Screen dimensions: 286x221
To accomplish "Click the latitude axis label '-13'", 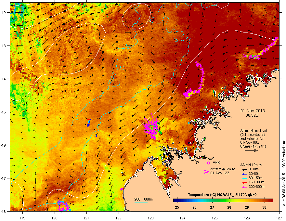I will [3, 45].
